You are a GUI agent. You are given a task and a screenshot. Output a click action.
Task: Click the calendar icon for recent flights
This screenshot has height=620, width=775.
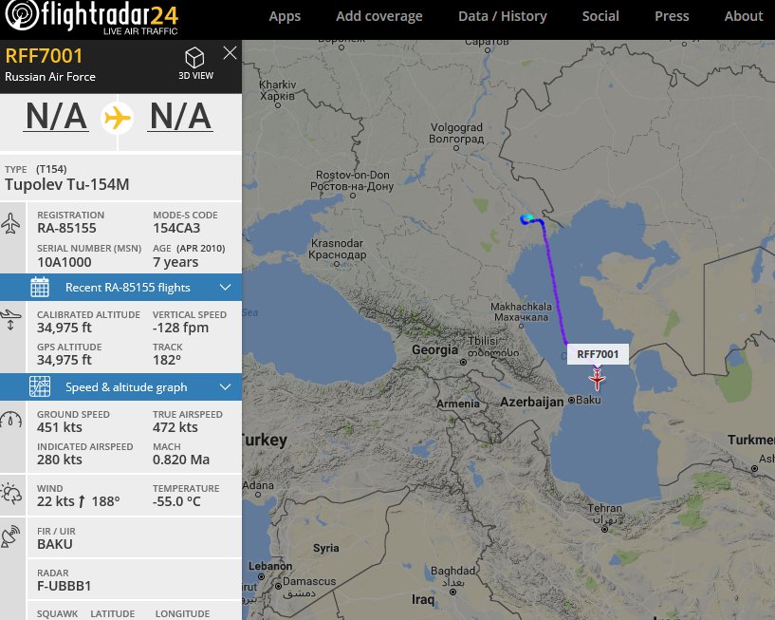point(40,288)
